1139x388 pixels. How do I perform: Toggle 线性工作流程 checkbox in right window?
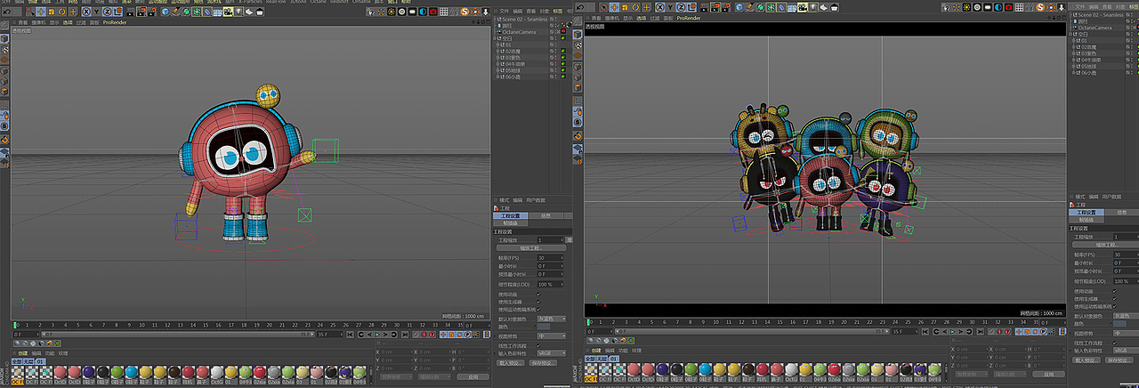coord(1114,343)
